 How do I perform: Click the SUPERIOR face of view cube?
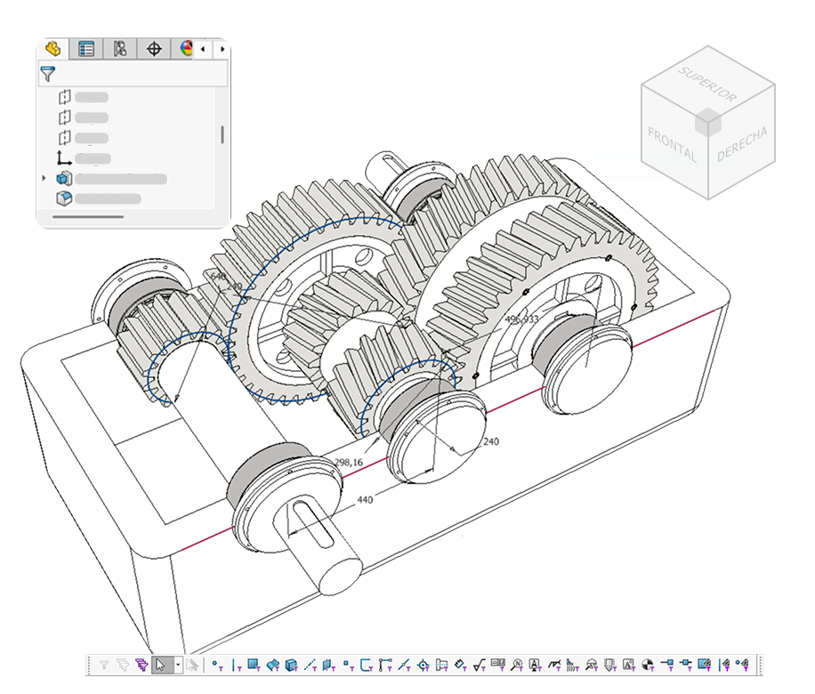point(708,84)
